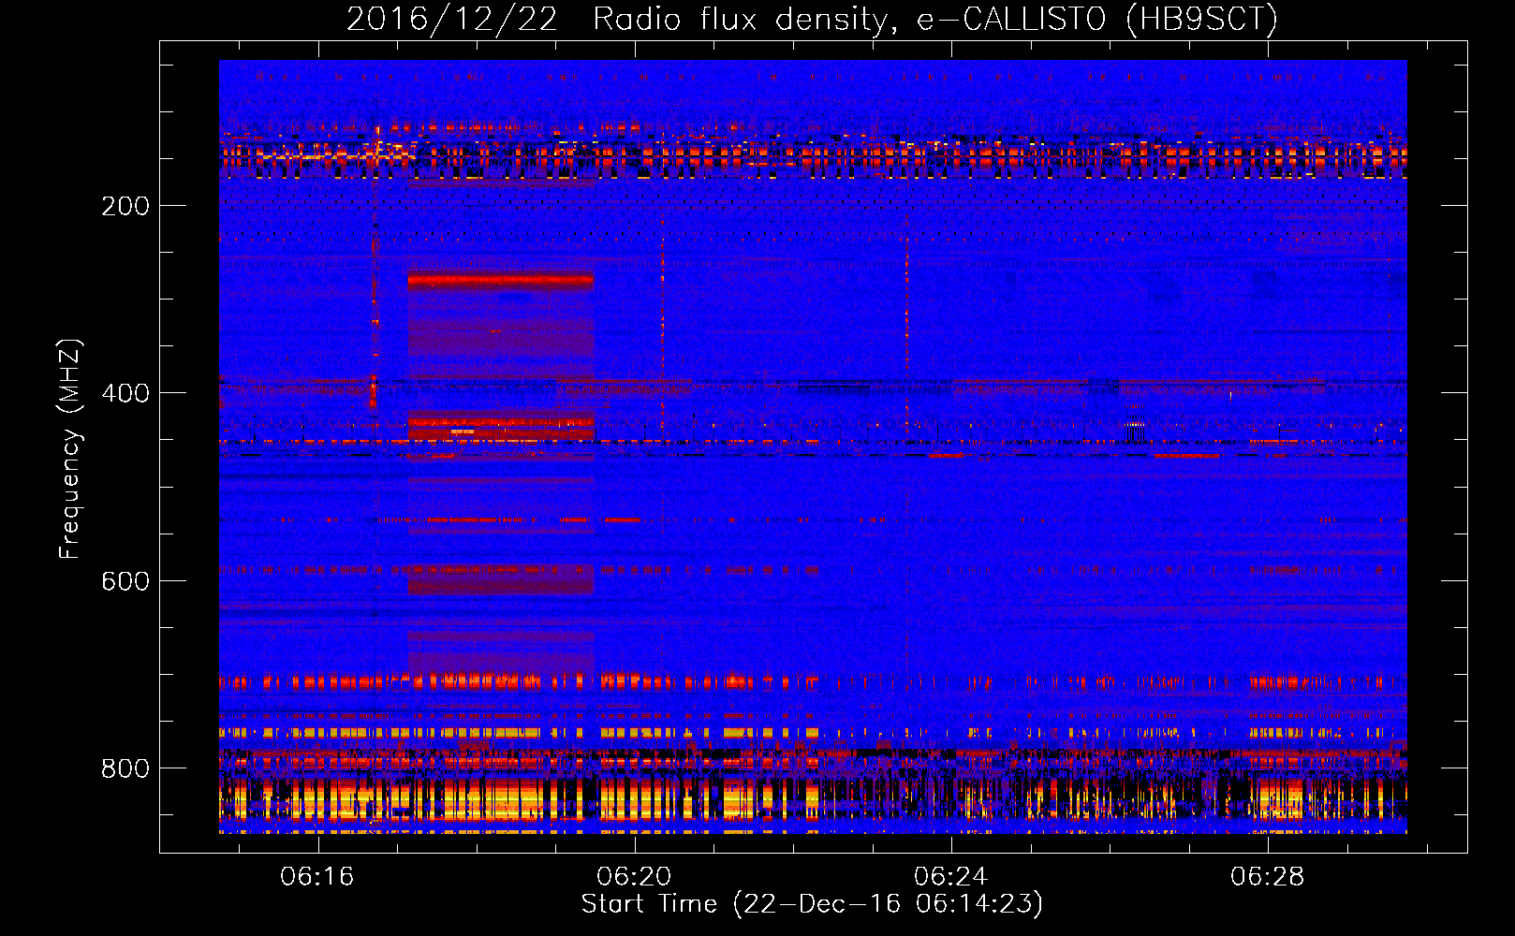The height and width of the screenshot is (936, 1515).
Task: Click the 'Frequency (MHZ)' y-axis label
Action: coord(70,448)
